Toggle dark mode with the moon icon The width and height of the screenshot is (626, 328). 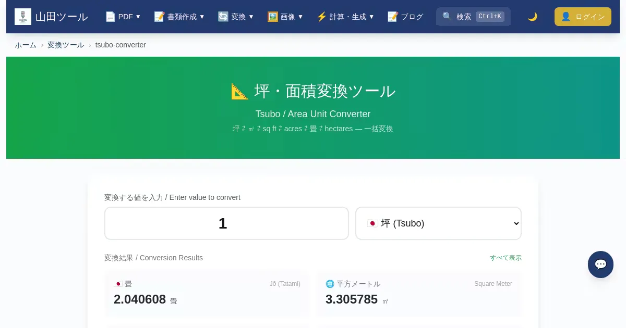pyautogui.click(x=532, y=17)
